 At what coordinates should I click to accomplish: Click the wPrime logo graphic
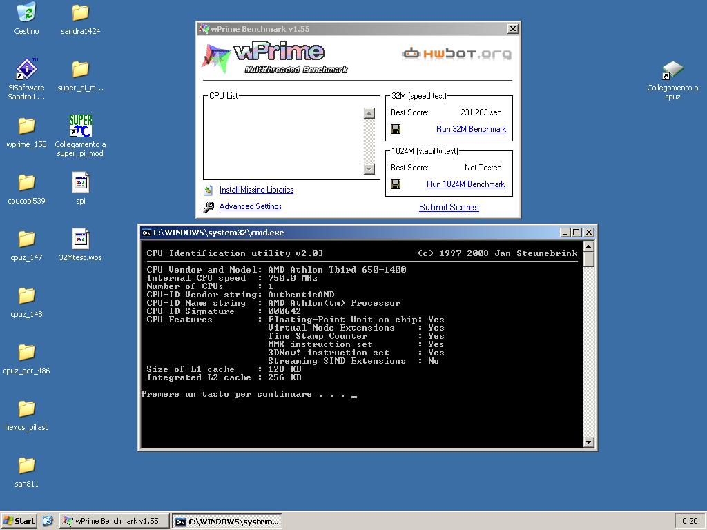coord(274,58)
